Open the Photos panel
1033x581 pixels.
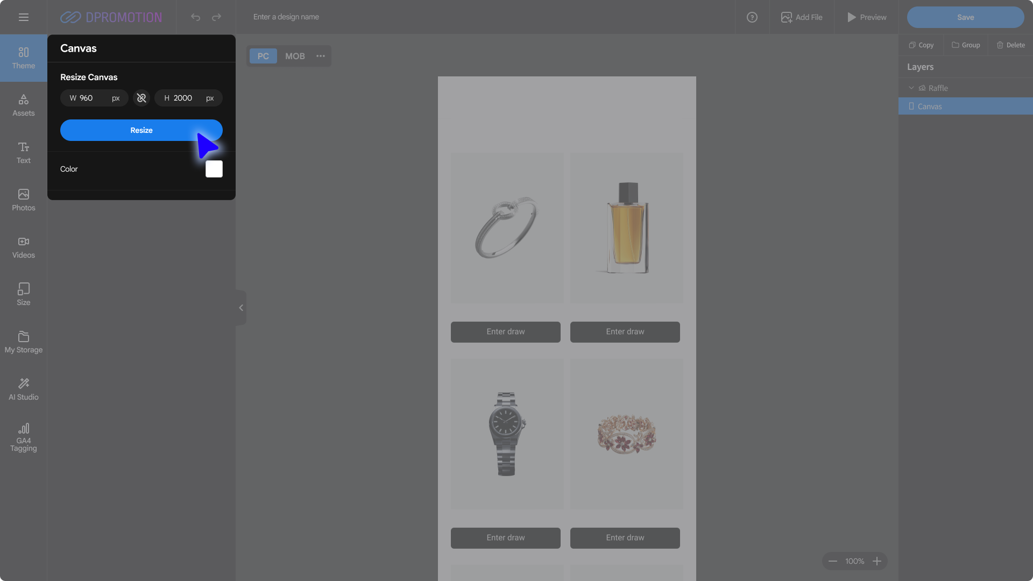point(23,200)
